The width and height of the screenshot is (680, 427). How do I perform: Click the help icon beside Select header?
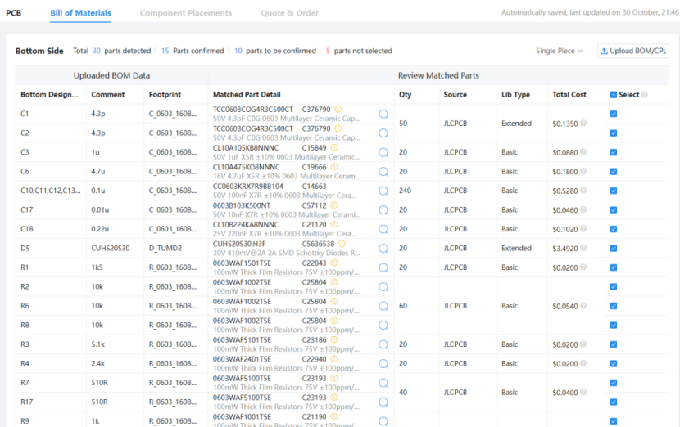pos(644,95)
